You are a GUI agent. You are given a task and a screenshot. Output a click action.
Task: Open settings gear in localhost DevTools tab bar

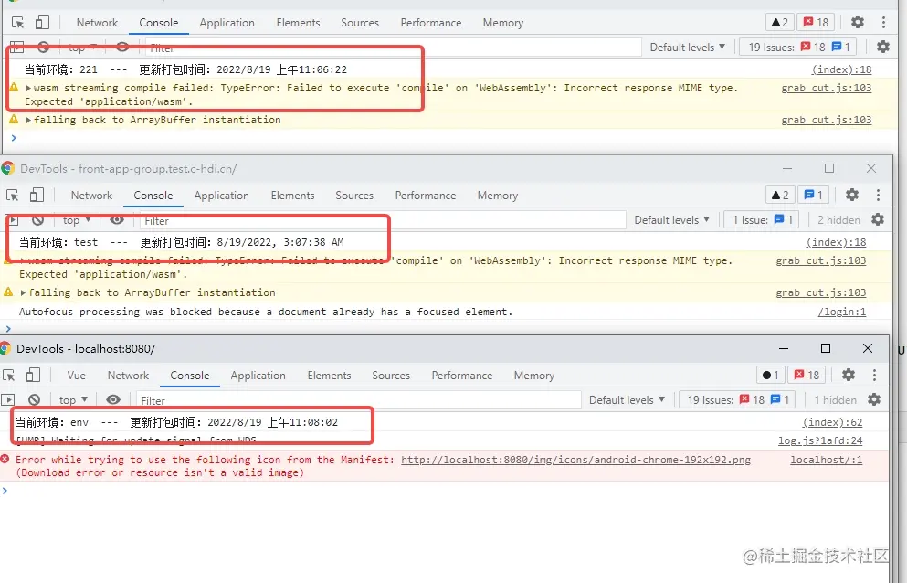pyautogui.click(x=848, y=375)
